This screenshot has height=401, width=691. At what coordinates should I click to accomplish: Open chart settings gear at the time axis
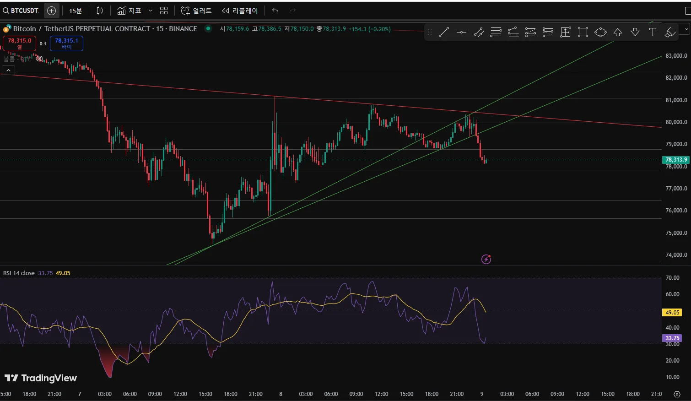[677, 394]
